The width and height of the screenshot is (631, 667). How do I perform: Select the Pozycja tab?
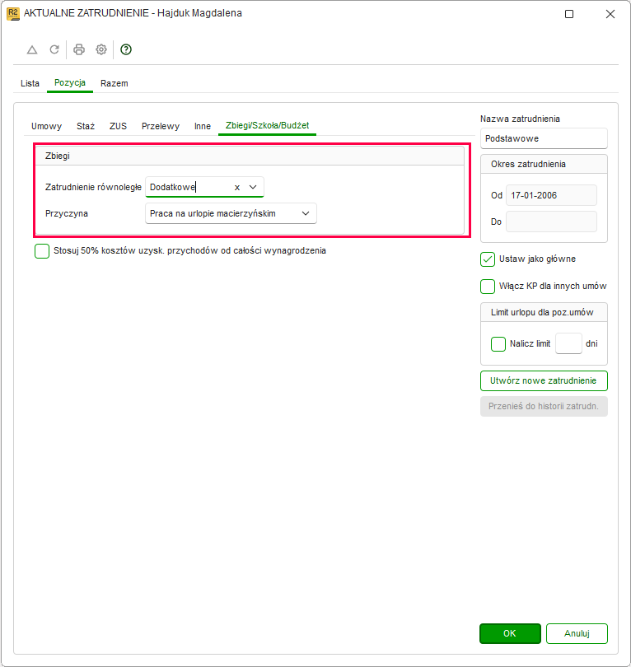point(70,83)
